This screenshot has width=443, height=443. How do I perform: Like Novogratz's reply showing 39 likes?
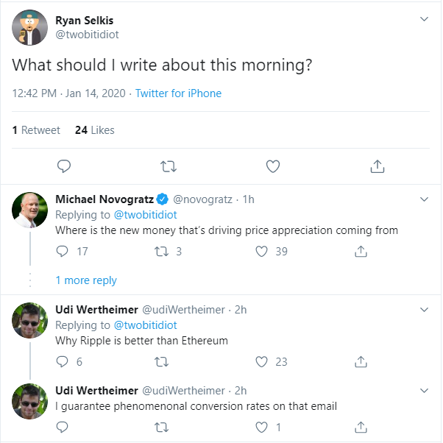[261, 252]
